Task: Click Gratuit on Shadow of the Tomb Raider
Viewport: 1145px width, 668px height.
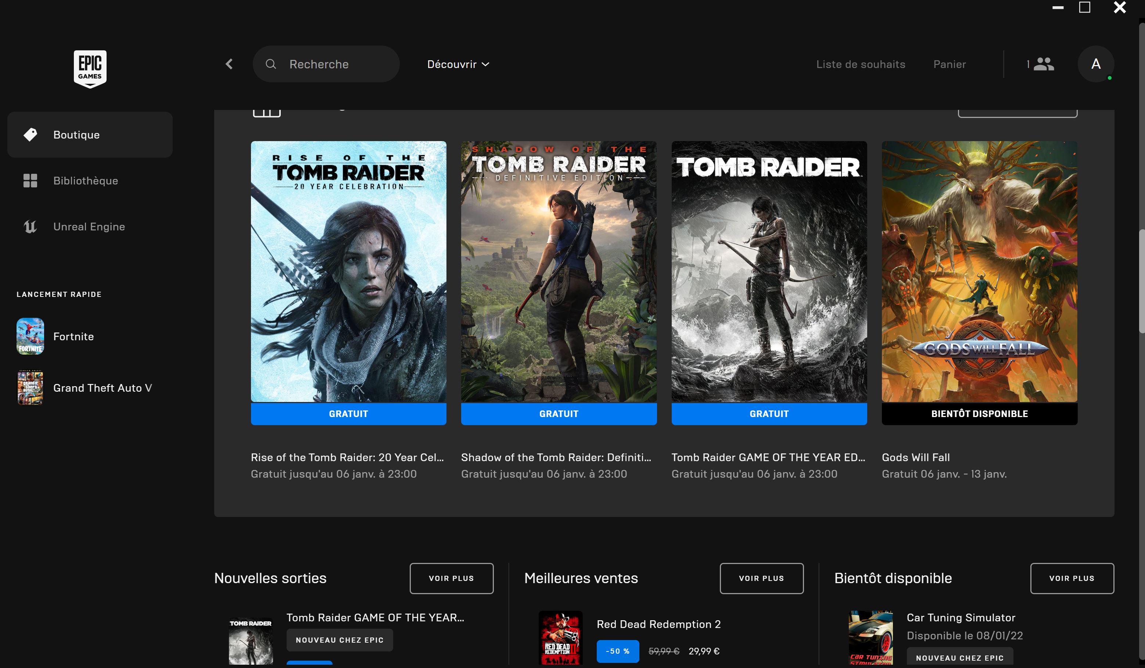Action: pos(559,413)
